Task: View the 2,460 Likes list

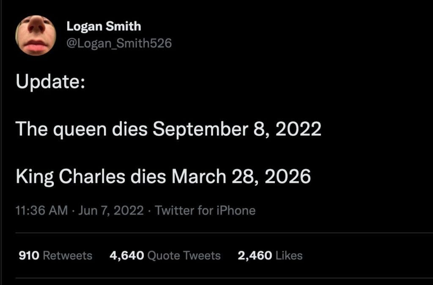Action: coord(270,255)
